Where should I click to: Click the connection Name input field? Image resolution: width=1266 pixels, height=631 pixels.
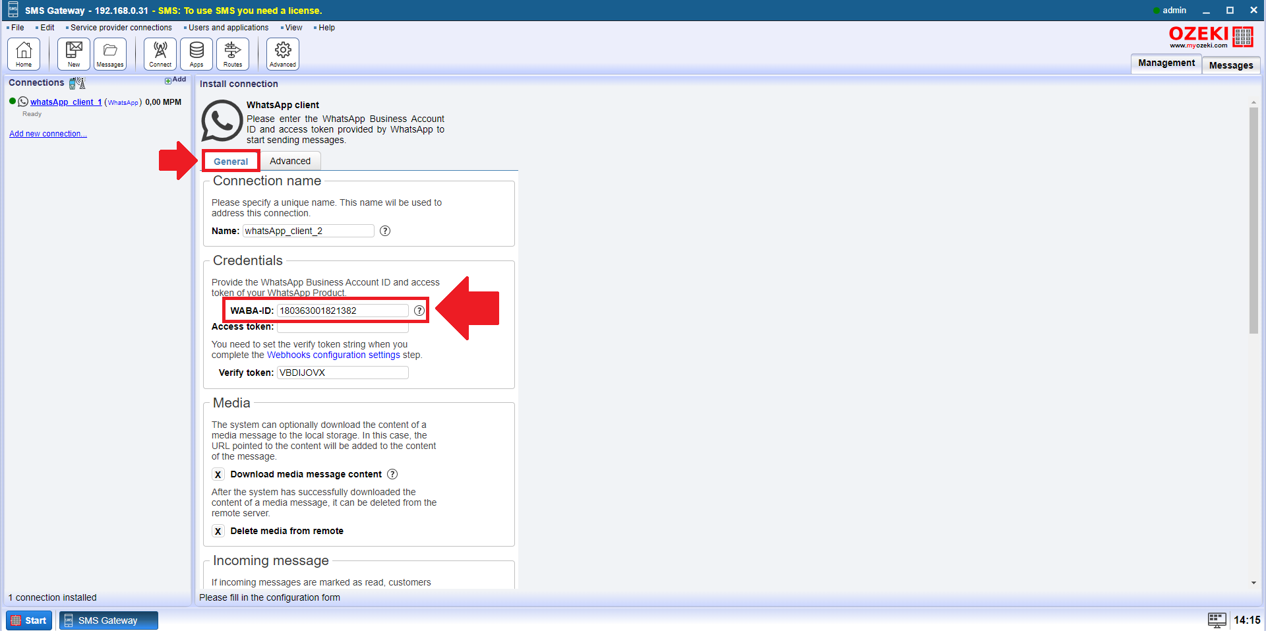[309, 231]
